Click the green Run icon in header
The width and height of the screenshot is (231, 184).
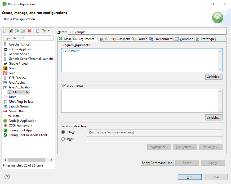(217, 18)
